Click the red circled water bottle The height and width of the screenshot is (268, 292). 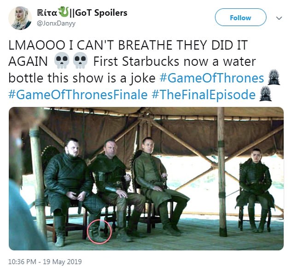tap(99, 232)
